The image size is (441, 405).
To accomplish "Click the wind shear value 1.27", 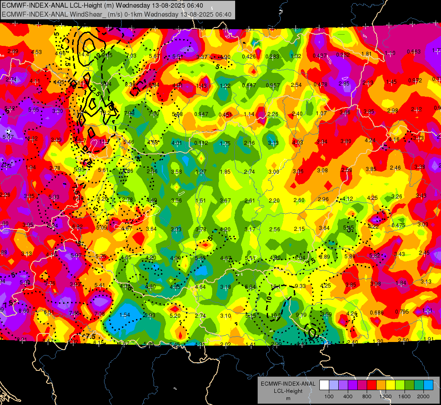I will [x=201, y=171].
